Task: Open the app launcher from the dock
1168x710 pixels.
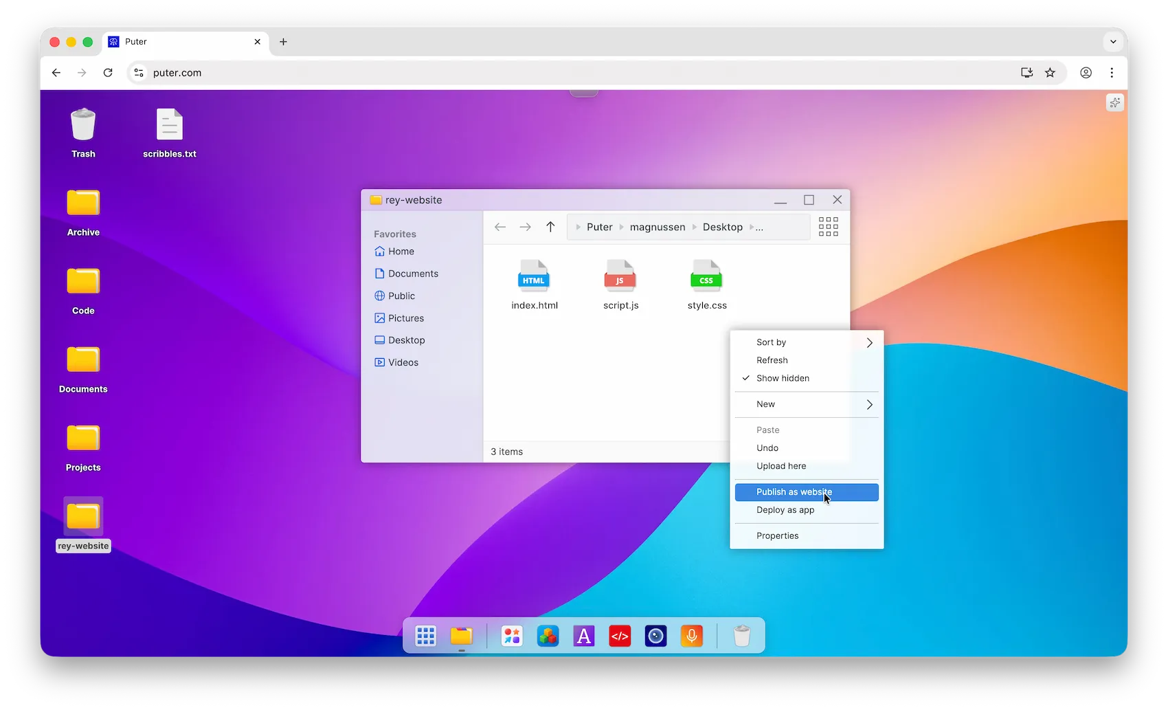Action: point(425,636)
